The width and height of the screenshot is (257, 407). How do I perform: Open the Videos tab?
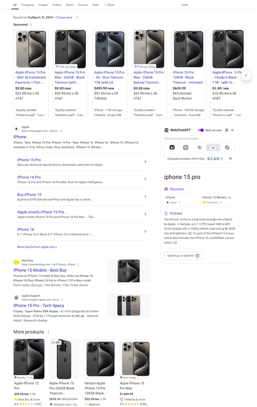pos(57,5)
